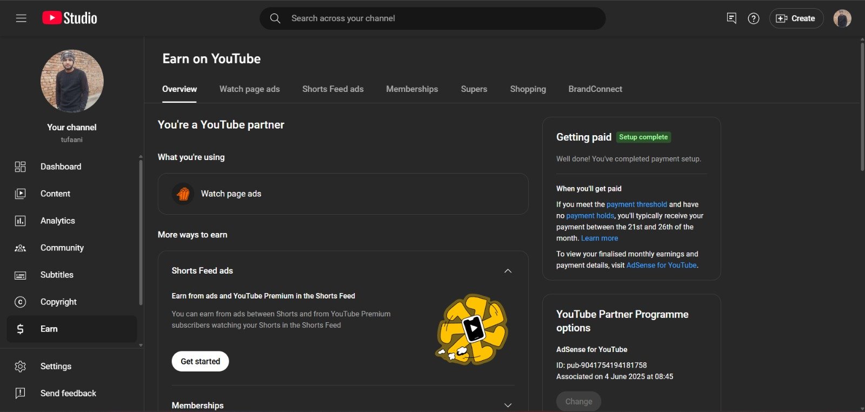Click the "You're a YouTube partner" heading
Screen dimensions: 865x412
tap(221, 125)
